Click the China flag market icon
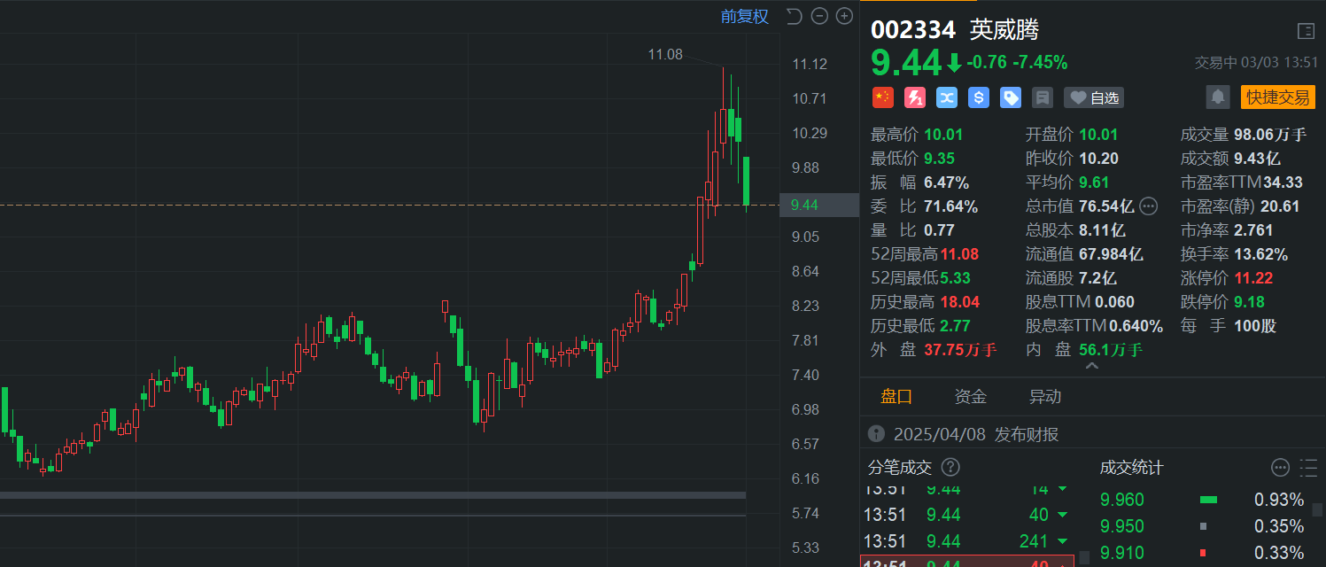This screenshot has height=567, width=1326. 882,97
